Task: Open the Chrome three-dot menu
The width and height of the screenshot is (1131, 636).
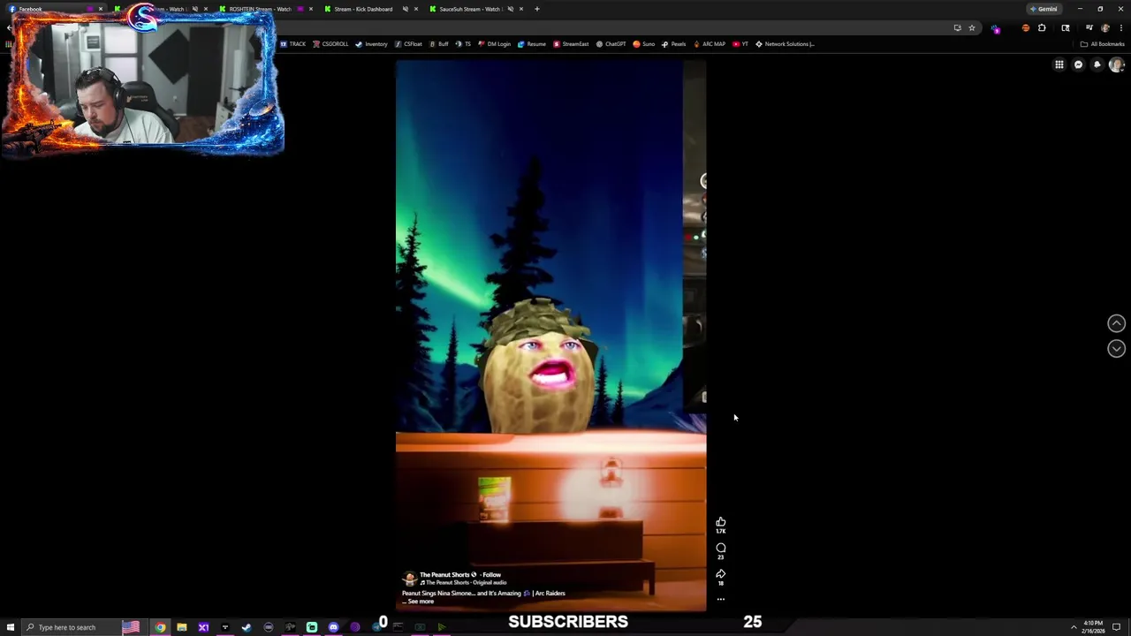Action: (1120, 27)
